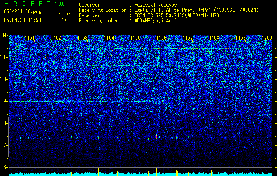Click the 1151 time axis label
Image resolution: width=277 pixels, height=176 pixels.
[x=30, y=38]
